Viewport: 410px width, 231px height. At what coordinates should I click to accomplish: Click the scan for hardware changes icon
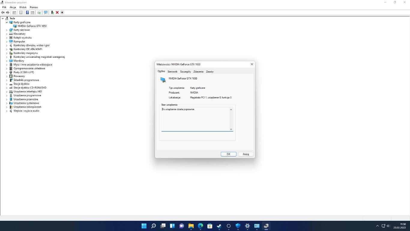[39, 12]
